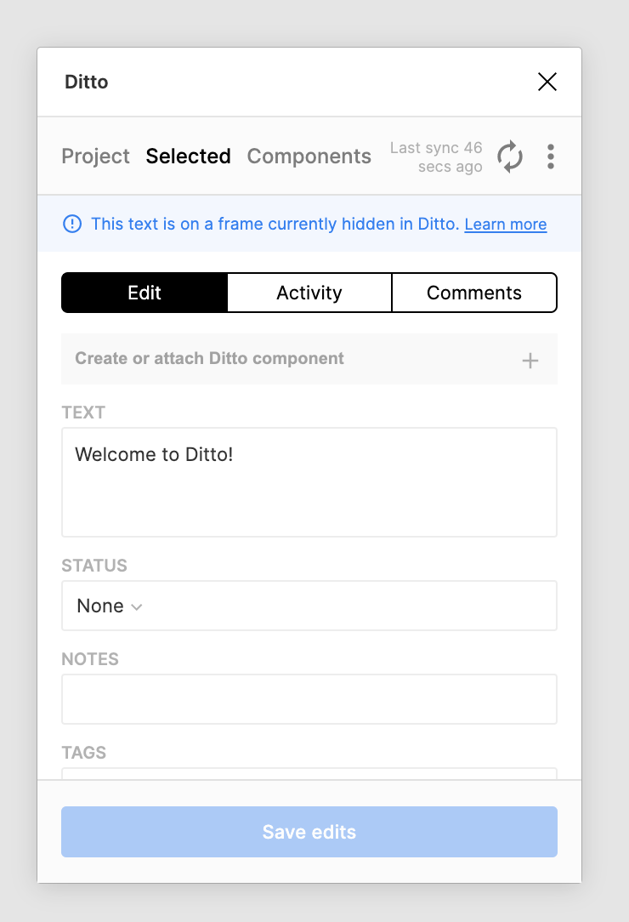Expand the Status dropdown showing None
This screenshot has width=629, height=922.
coord(309,606)
